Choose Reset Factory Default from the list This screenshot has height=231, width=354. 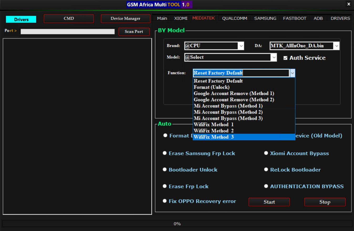pos(244,81)
